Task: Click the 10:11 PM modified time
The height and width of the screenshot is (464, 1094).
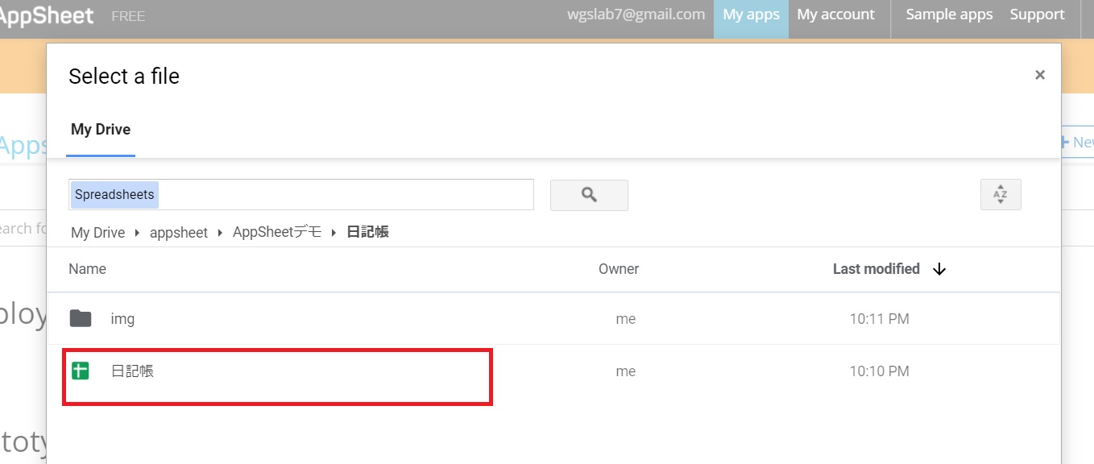Action: 879,319
